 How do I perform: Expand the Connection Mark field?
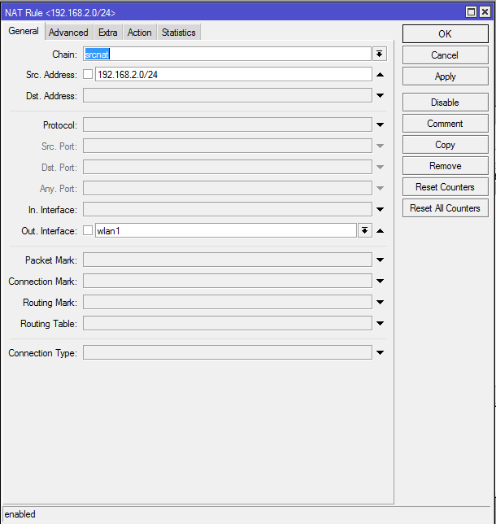[380, 281]
